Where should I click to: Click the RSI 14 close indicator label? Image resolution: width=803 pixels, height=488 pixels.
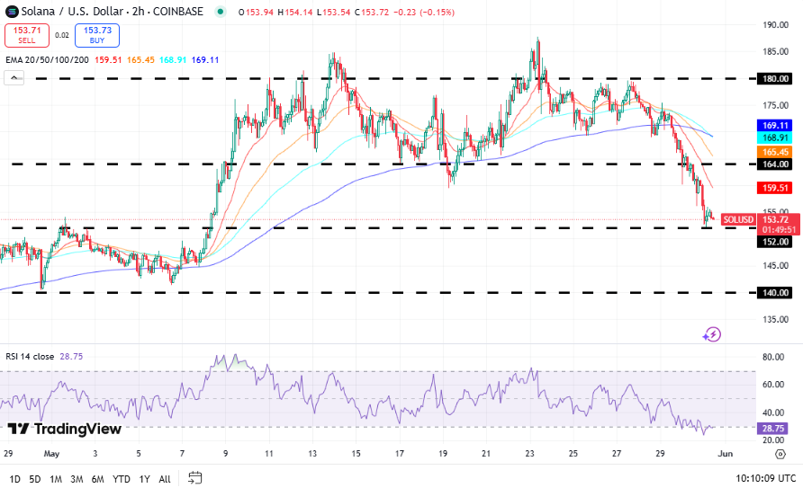coord(30,356)
